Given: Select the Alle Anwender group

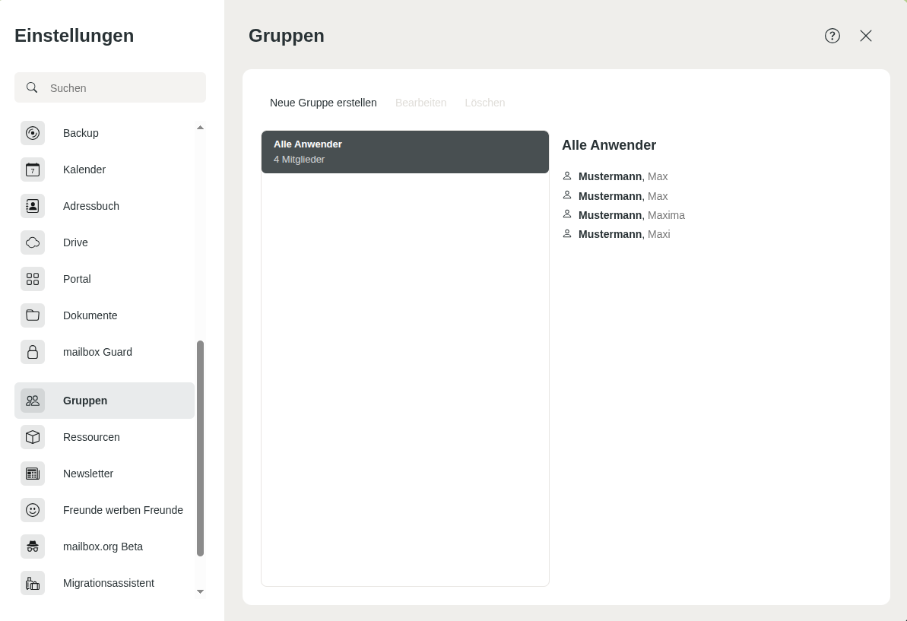Looking at the screenshot, I should [x=404, y=152].
